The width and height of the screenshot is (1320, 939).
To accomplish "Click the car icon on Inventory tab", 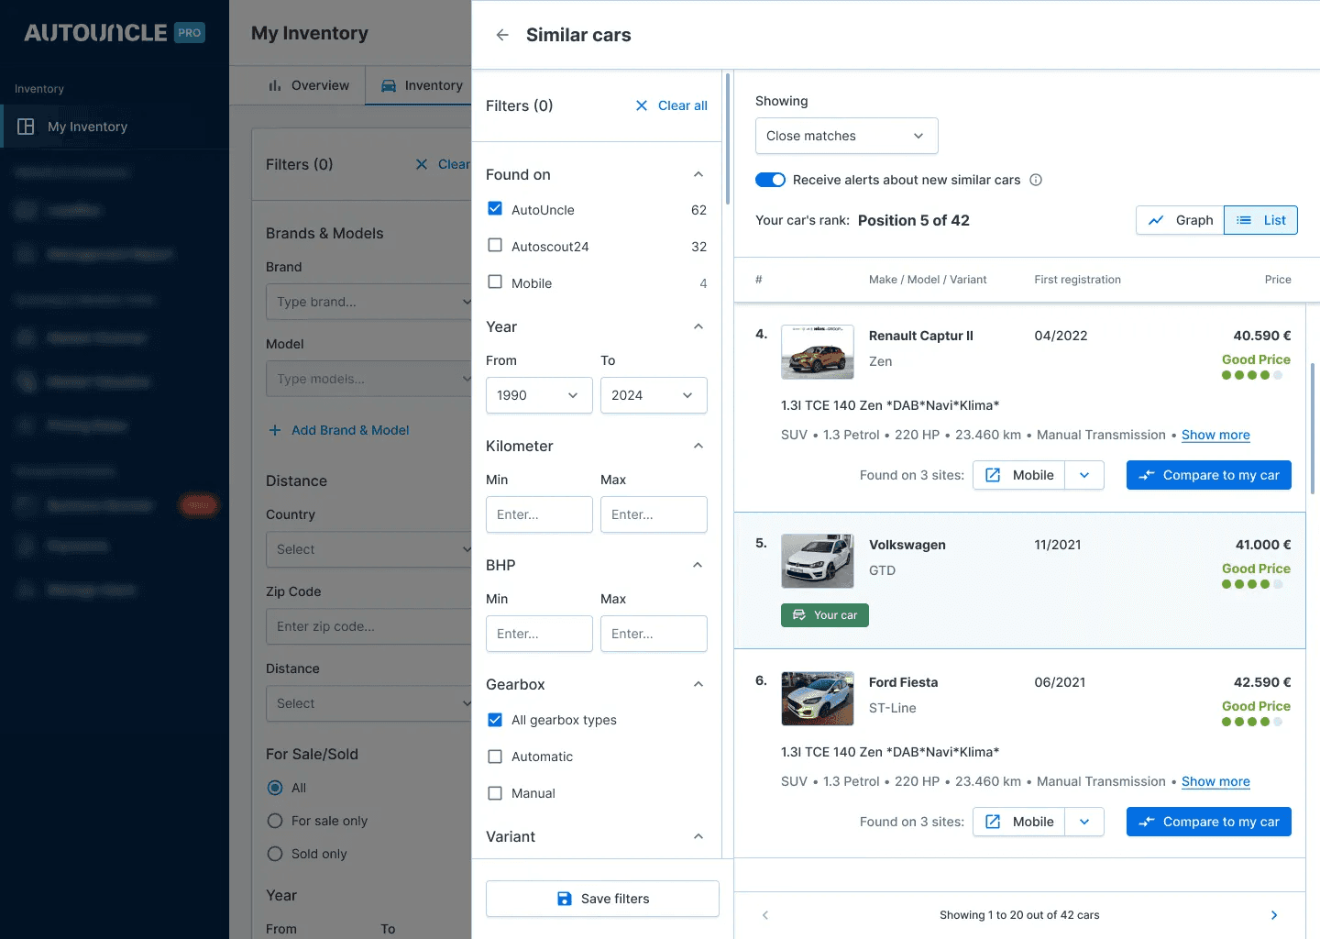I will (389, 85).
